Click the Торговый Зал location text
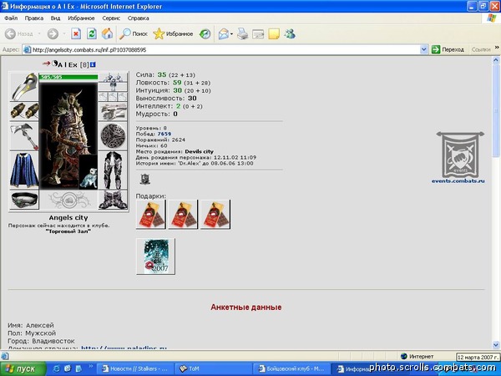 click(x=68, y=231)
